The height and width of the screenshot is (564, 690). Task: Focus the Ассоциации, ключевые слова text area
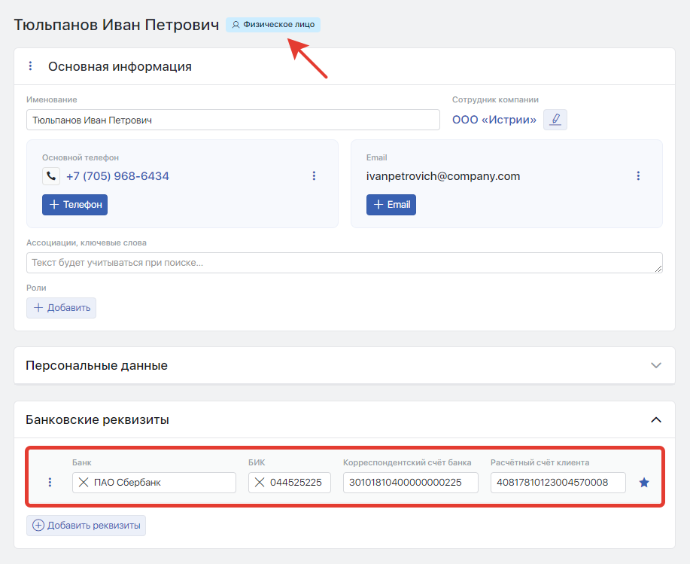344,263
